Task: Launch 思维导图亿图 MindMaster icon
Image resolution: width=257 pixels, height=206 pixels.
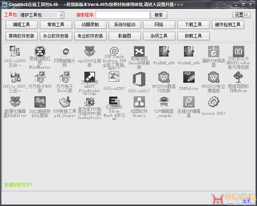Action: click(x=40, y=51)
